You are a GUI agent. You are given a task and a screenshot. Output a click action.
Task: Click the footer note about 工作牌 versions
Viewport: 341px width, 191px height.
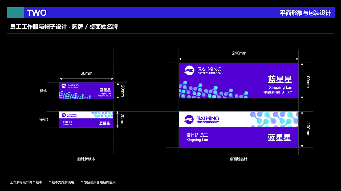pos(63,182)
